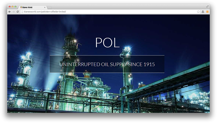Close the Biznas World tab
This screenshot has height=123, width=217.
[x=45, y=7]
